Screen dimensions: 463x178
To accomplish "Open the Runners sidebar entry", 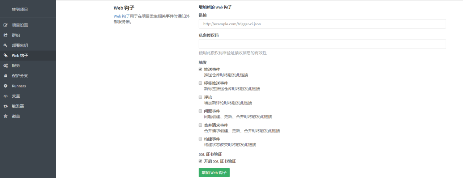I will coord(28,86).
